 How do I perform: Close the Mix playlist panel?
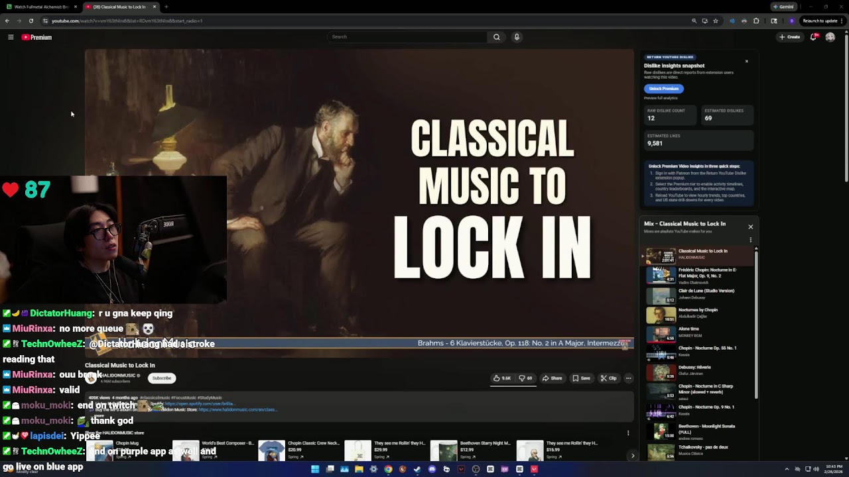[x=751, y=227]
